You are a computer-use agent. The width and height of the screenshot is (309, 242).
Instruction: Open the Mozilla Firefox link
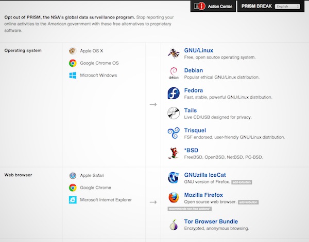(x=203, y=195)
